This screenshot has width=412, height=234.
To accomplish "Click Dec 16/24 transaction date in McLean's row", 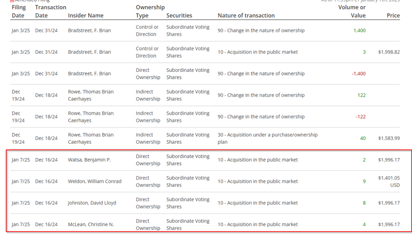I will coord(46,225).
